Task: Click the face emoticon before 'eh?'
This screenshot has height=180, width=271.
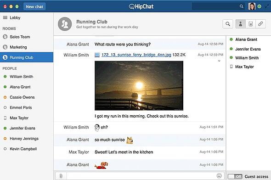Action: click(x=97, y=128)
